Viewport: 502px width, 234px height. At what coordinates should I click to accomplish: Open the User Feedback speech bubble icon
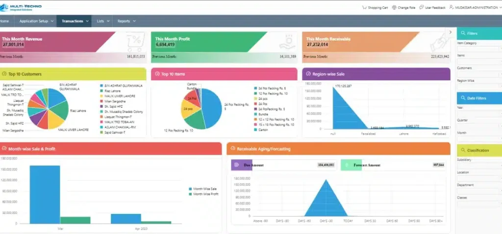[x=421, y=8]
